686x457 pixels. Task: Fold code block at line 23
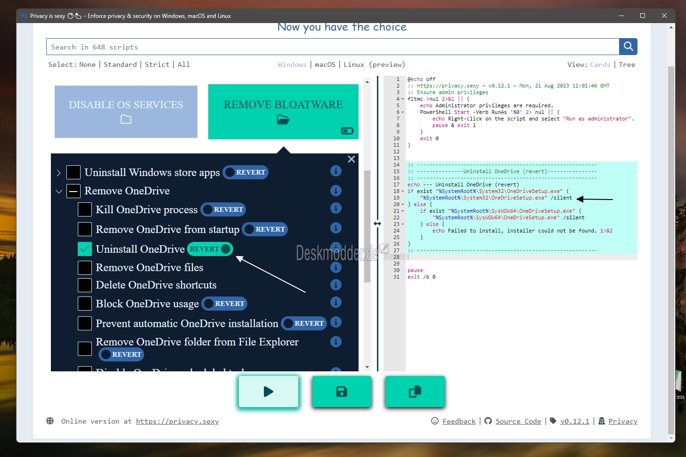pyautogui.click(x=403, y=224)
